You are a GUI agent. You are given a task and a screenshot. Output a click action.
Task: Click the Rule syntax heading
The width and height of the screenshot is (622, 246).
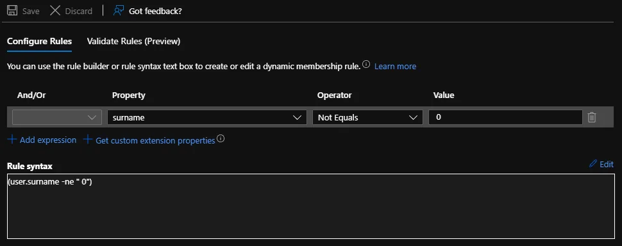29,167
